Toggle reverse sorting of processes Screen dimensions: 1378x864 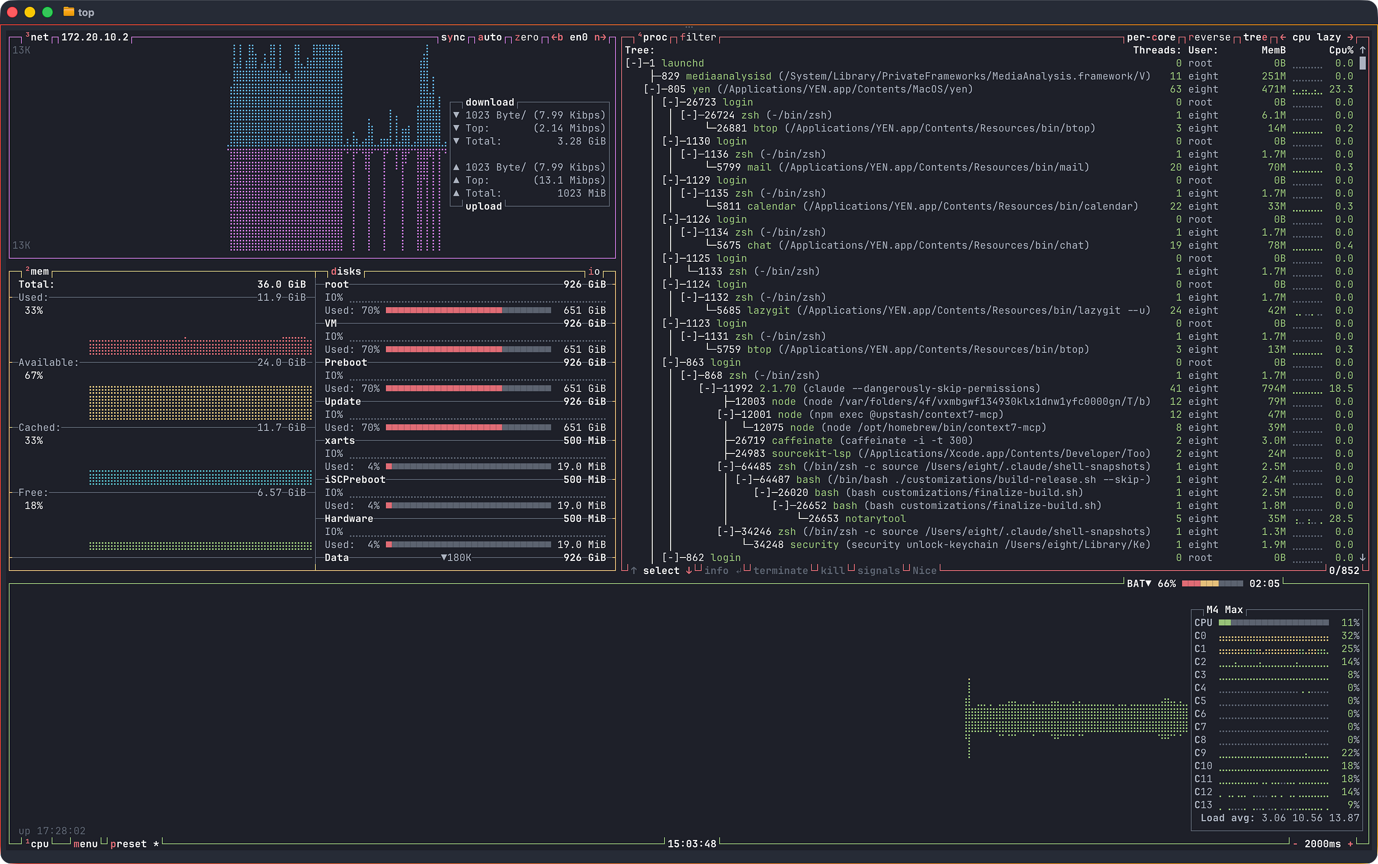tap(1209, 37)
